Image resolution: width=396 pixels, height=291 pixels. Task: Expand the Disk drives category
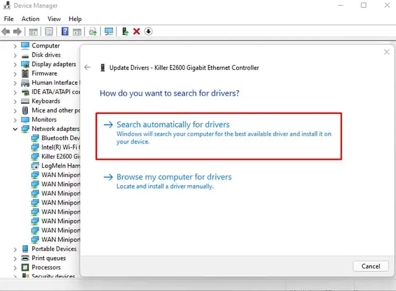point(15,55)
